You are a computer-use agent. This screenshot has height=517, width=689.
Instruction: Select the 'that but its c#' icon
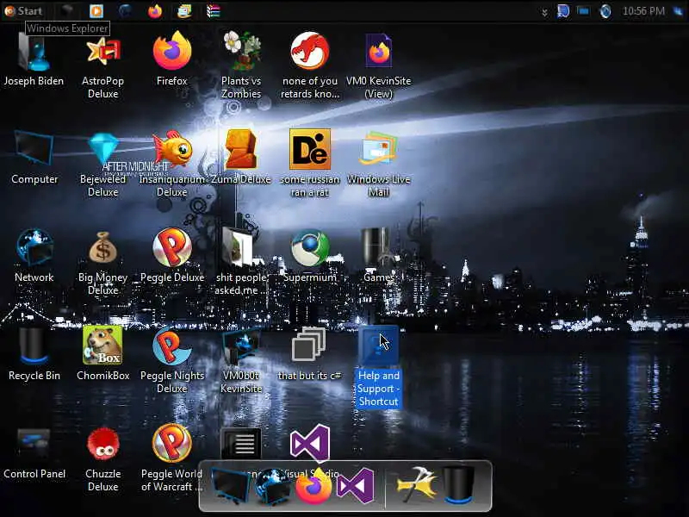coord(310,354)
